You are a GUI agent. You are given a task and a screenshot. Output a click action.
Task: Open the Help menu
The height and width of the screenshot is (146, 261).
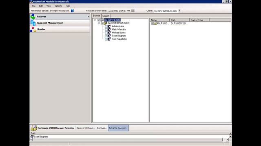point(68,6)
